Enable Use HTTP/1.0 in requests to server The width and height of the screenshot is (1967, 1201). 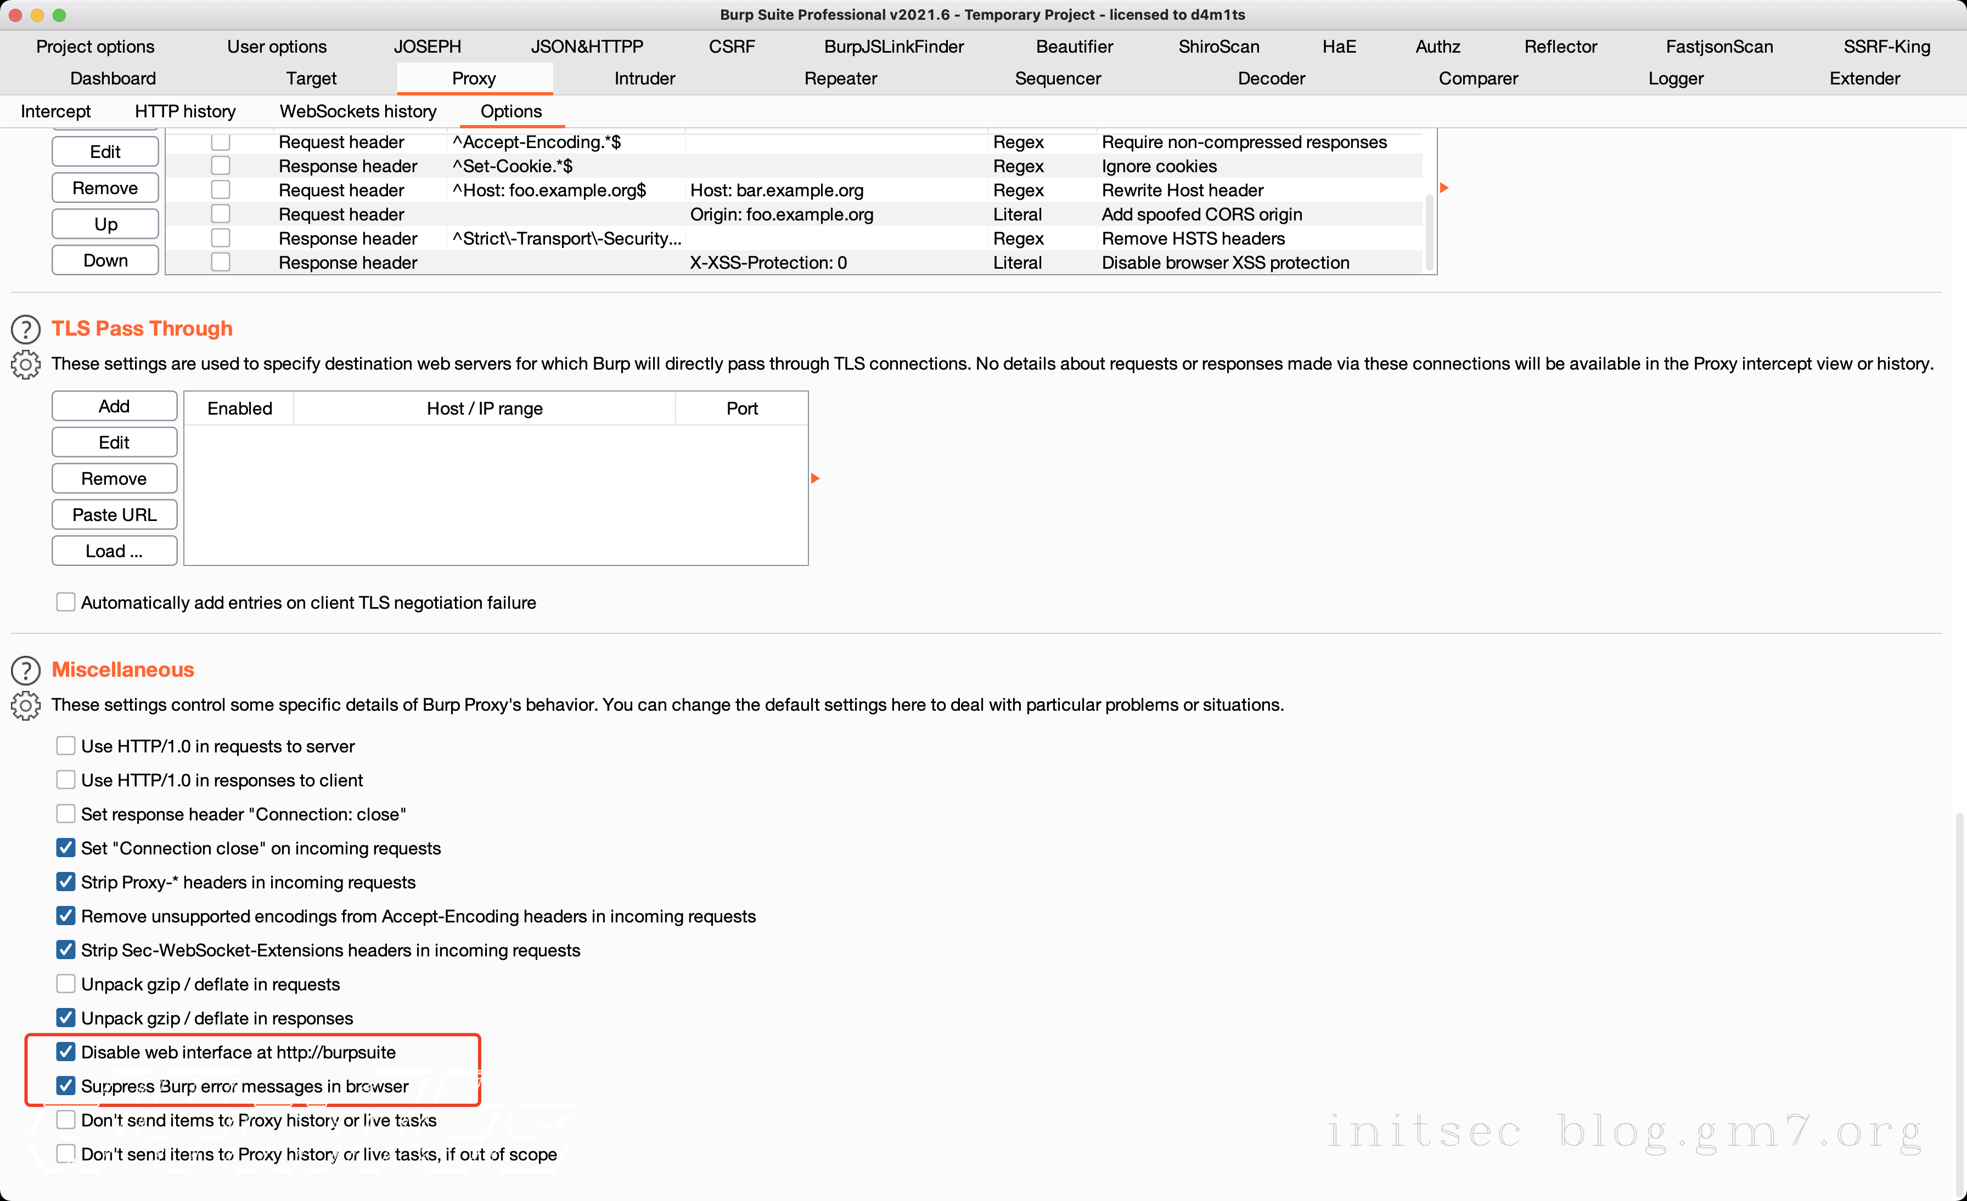[x=66, y=746]
